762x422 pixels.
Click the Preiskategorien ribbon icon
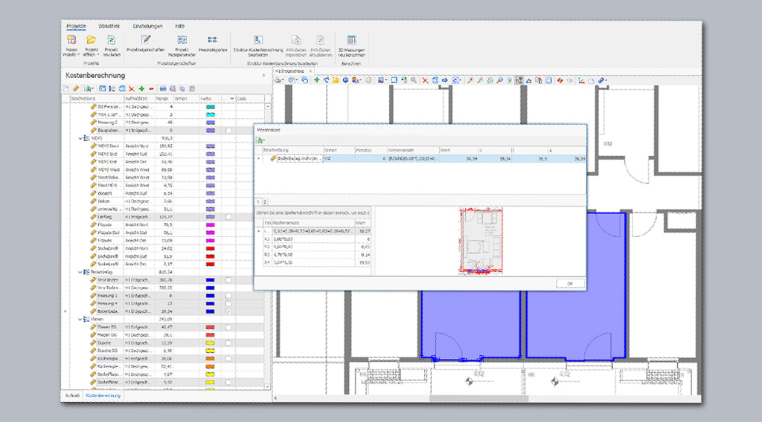[x=212, y=40]
